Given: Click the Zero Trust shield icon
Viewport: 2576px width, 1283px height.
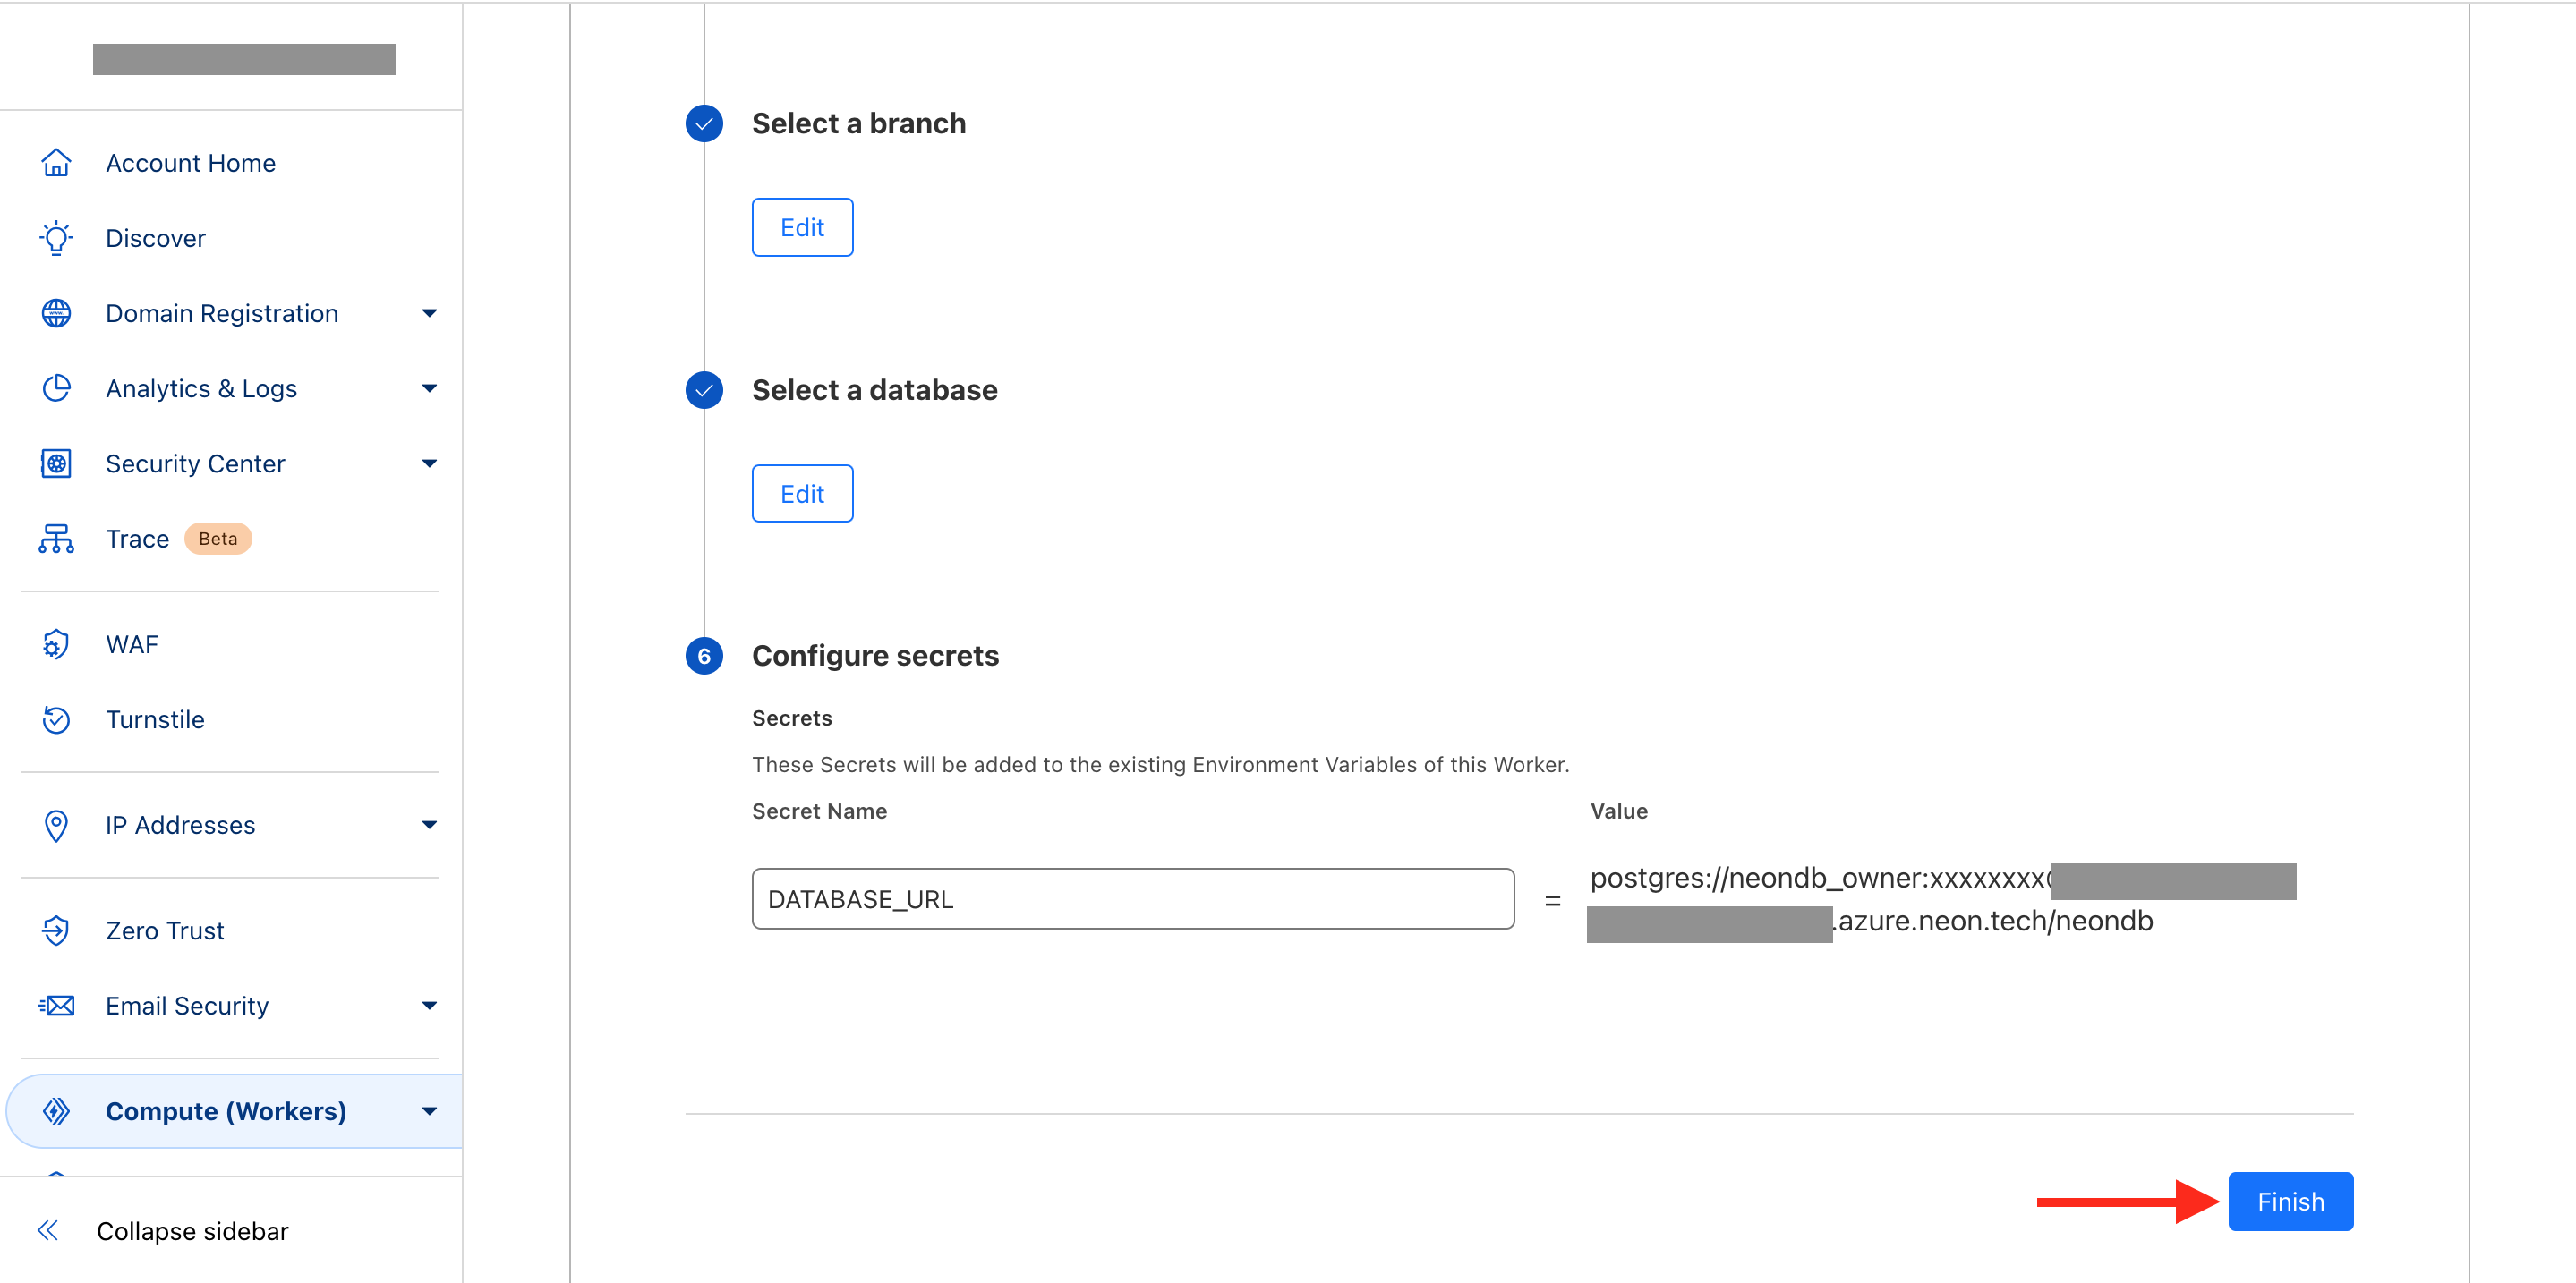Looking at the screenshot, I should [56, 930].
